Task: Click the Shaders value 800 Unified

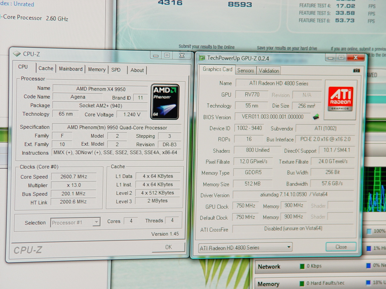Action: (257, 150)
